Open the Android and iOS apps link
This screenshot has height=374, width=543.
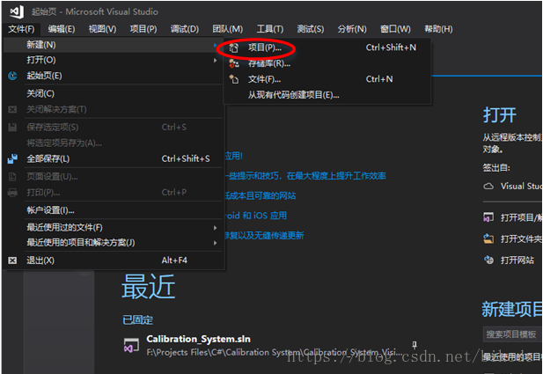[256, 216]
